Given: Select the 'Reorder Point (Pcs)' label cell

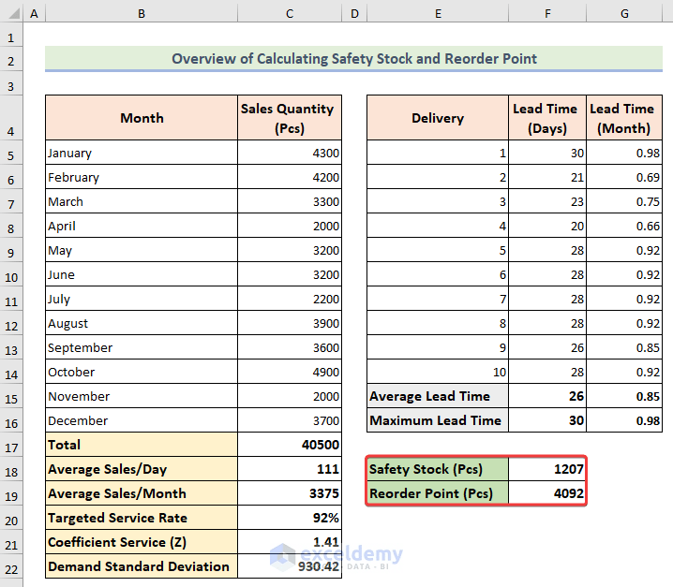Looking at the screenshot, I should [438, 493].
